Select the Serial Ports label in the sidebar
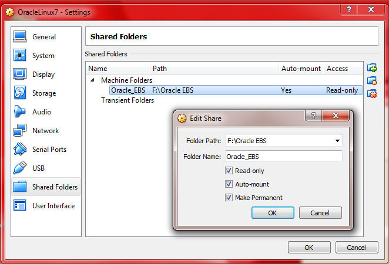 click(x=49, y=150)
